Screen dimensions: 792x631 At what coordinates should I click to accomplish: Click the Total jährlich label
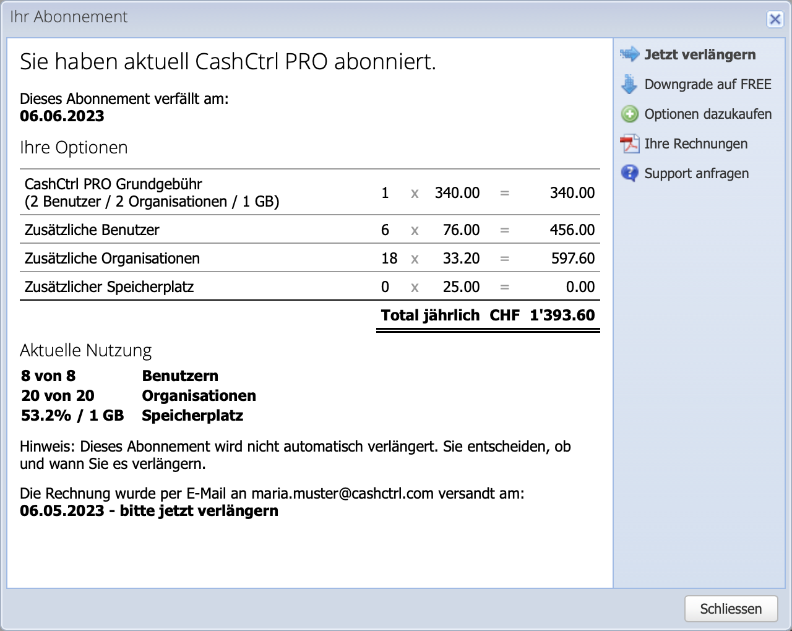431,315
